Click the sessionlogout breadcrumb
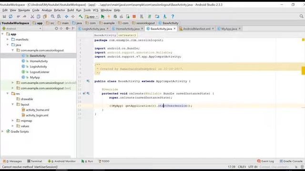 (x=143, y=23)
